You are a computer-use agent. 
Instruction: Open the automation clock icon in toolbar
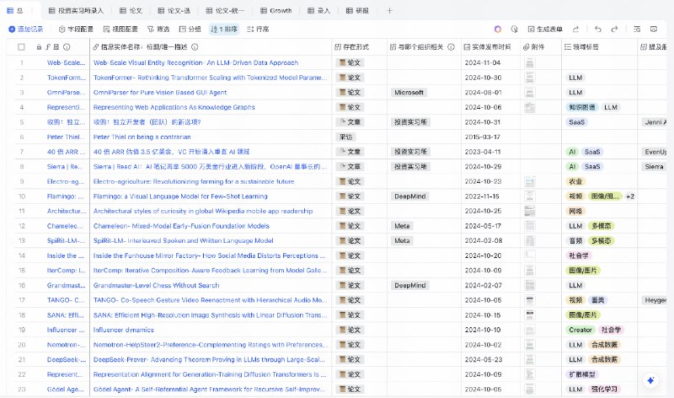515,30
